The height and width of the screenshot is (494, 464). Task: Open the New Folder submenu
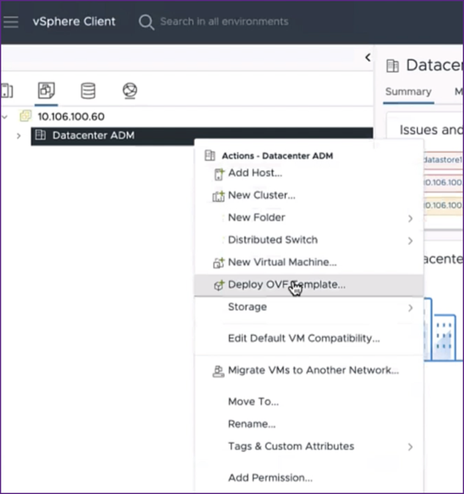tap(309, 218)
